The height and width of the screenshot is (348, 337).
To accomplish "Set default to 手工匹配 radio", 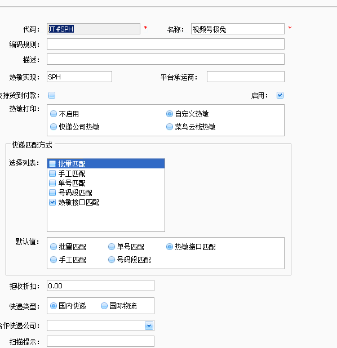I will tap(54, 260).
